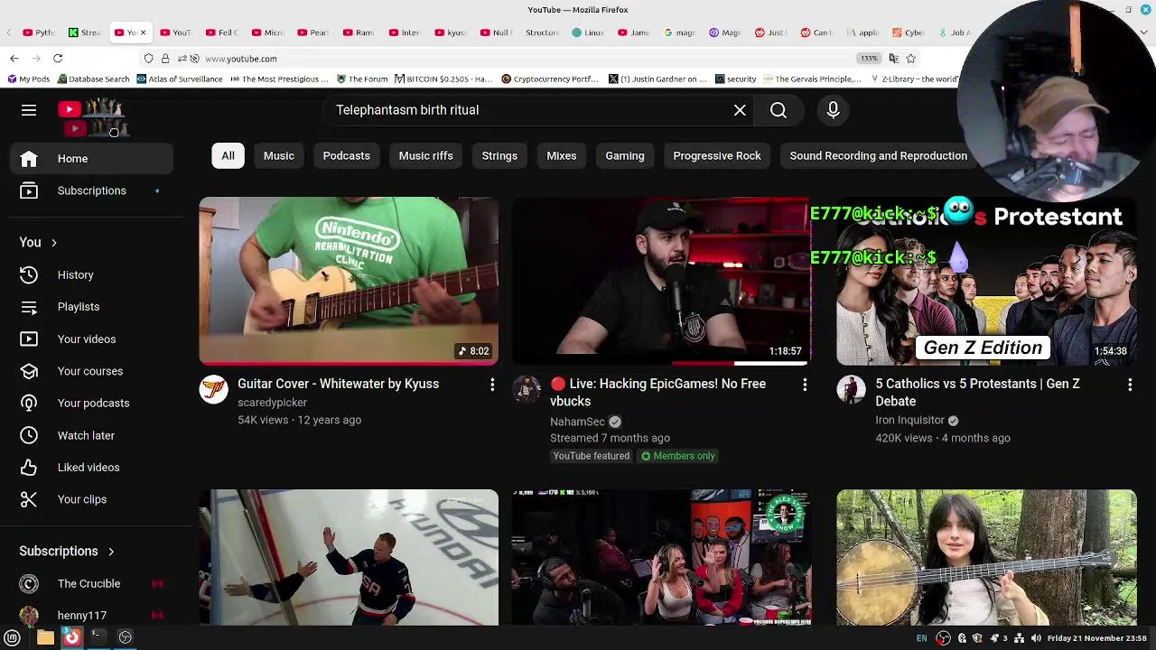Expand the Subscriptions section header
The height and width of the screenshot is (650, 1156).
click(x=67, y=552)
